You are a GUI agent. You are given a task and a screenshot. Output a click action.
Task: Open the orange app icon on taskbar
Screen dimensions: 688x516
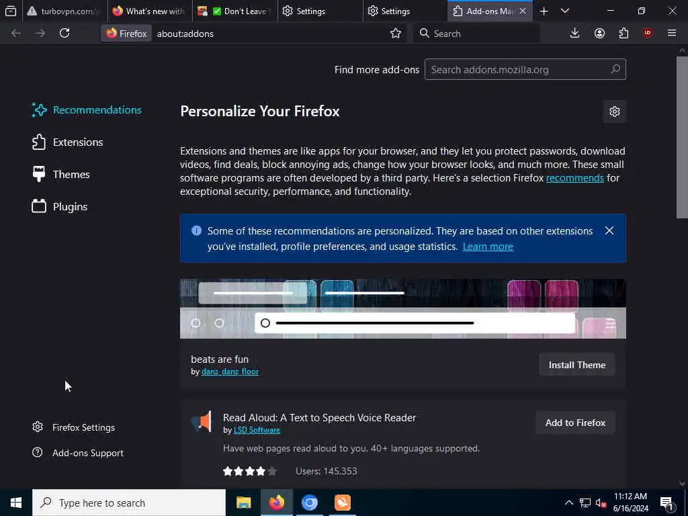coord(342,503)
